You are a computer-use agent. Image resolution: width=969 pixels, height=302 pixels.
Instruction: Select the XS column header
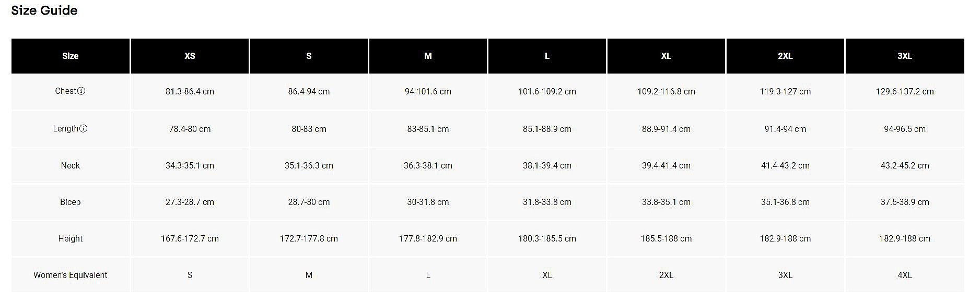(x=190, y=56)
